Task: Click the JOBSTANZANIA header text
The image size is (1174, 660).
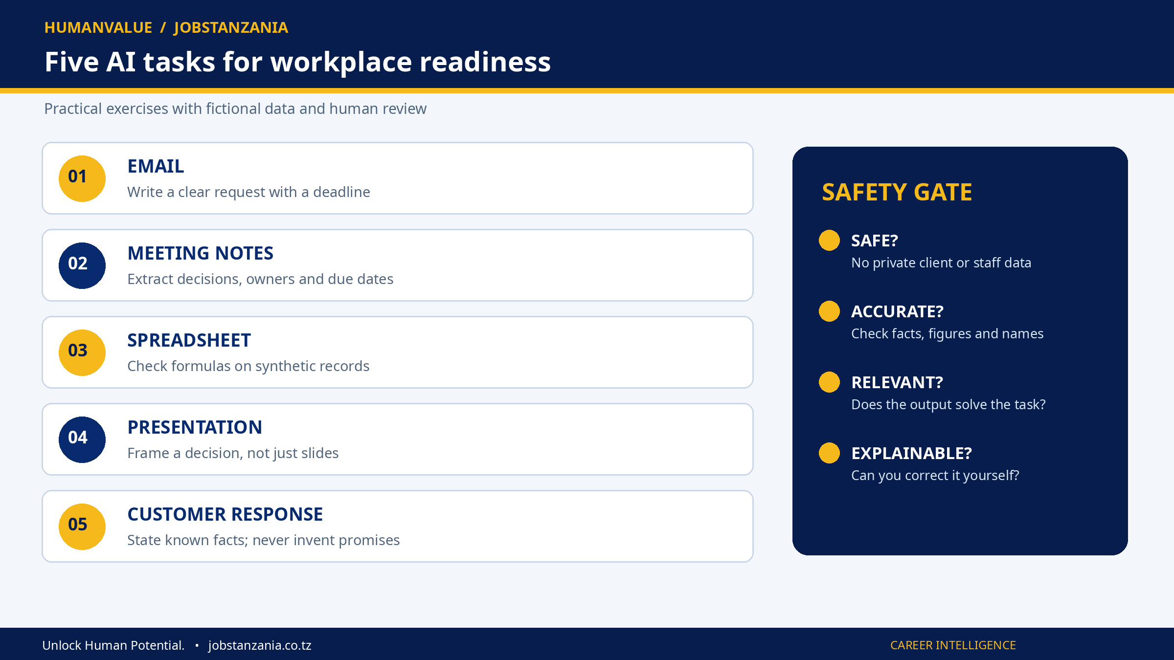Action: 231,27
